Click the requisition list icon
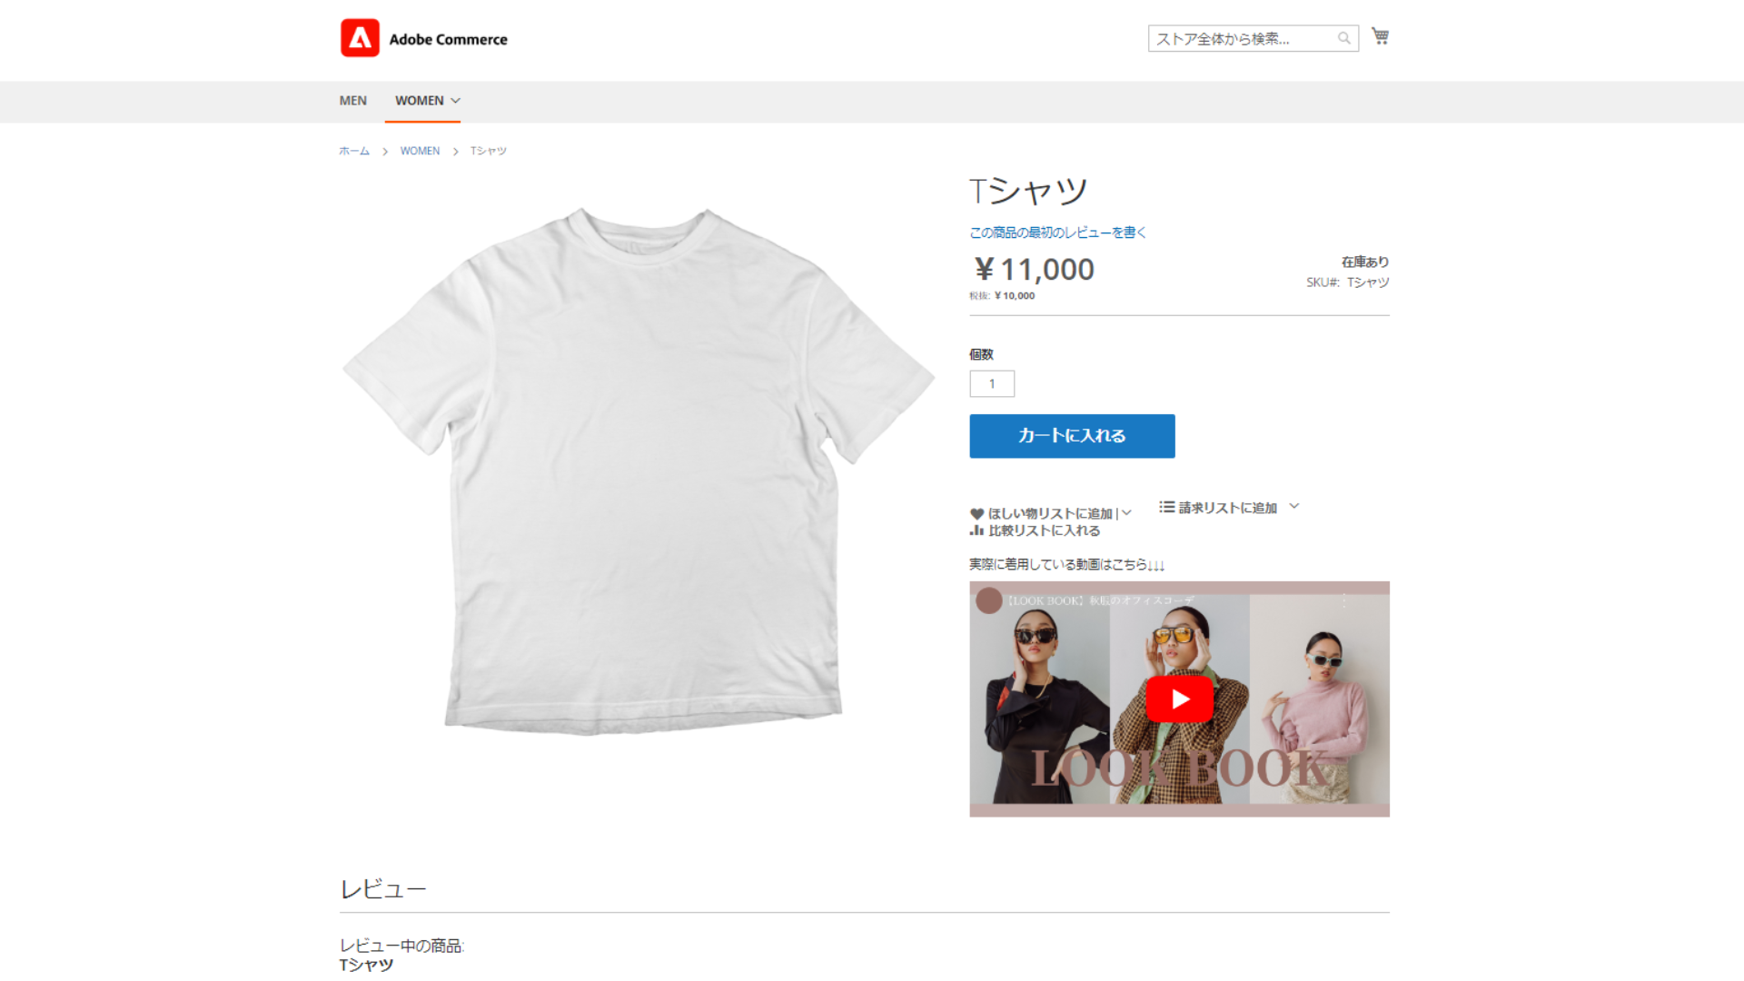Screen dimensions: 1744x981 click(x=1166, y=507)
